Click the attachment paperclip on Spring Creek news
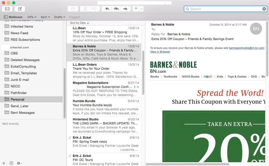 tap(70, 137)
